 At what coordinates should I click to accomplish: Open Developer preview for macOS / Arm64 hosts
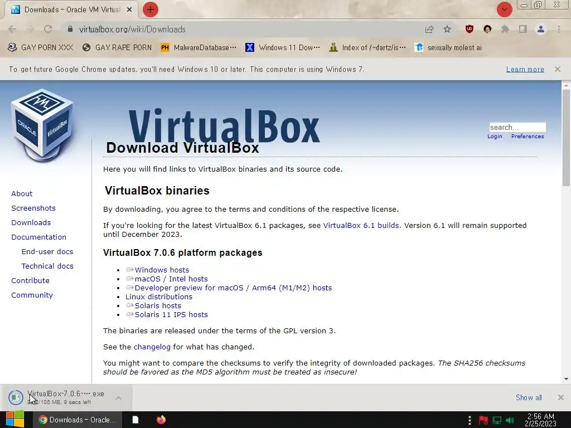click(x=233, y=288)
